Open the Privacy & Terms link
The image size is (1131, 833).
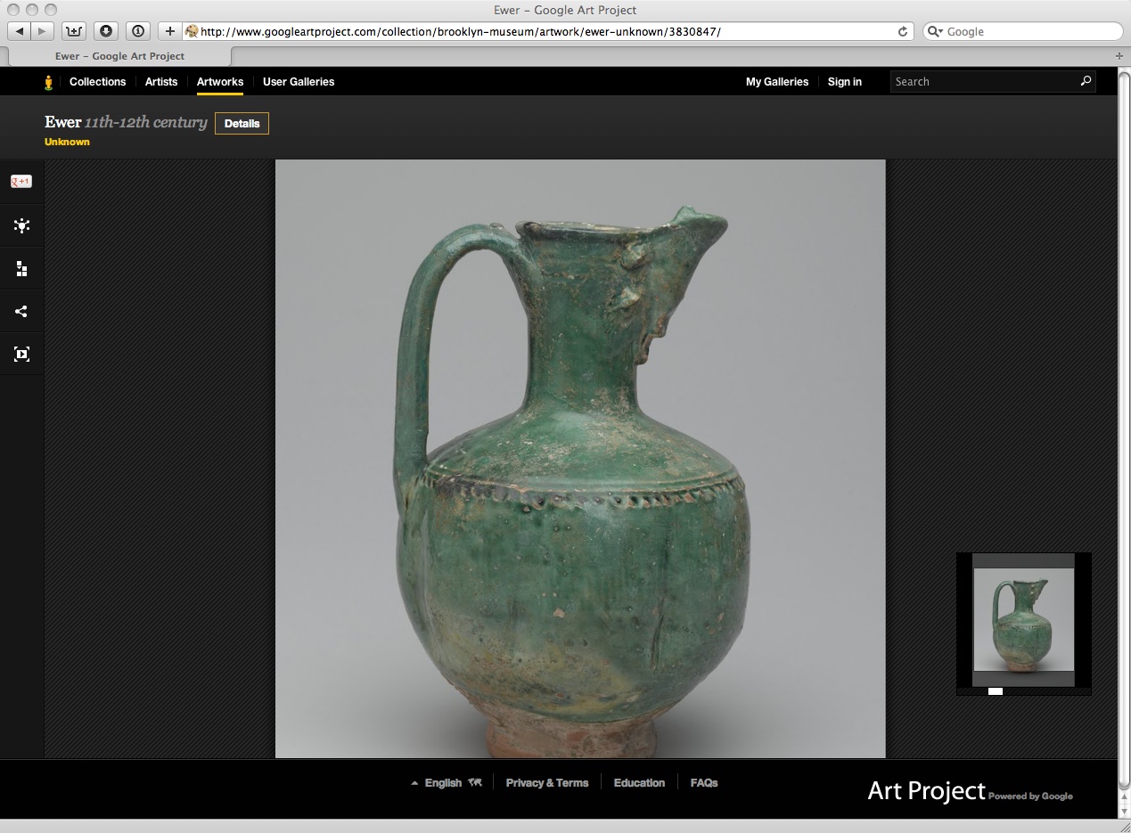547,783
